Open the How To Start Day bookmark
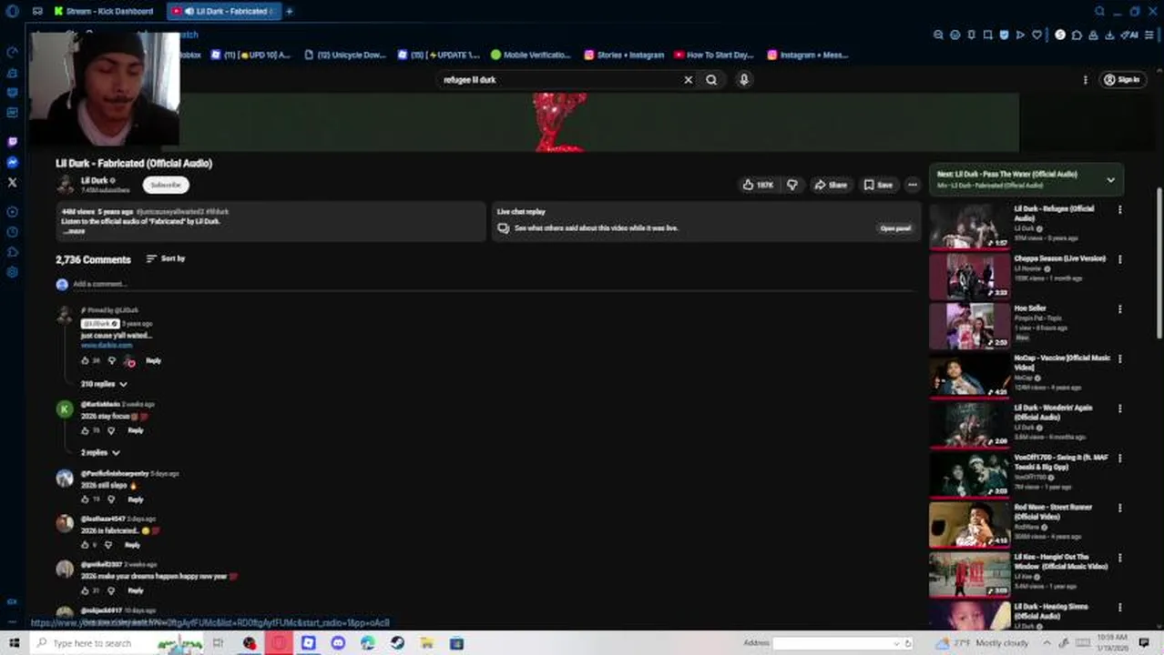Viewport: 1164px width, 655px height. 715,55
